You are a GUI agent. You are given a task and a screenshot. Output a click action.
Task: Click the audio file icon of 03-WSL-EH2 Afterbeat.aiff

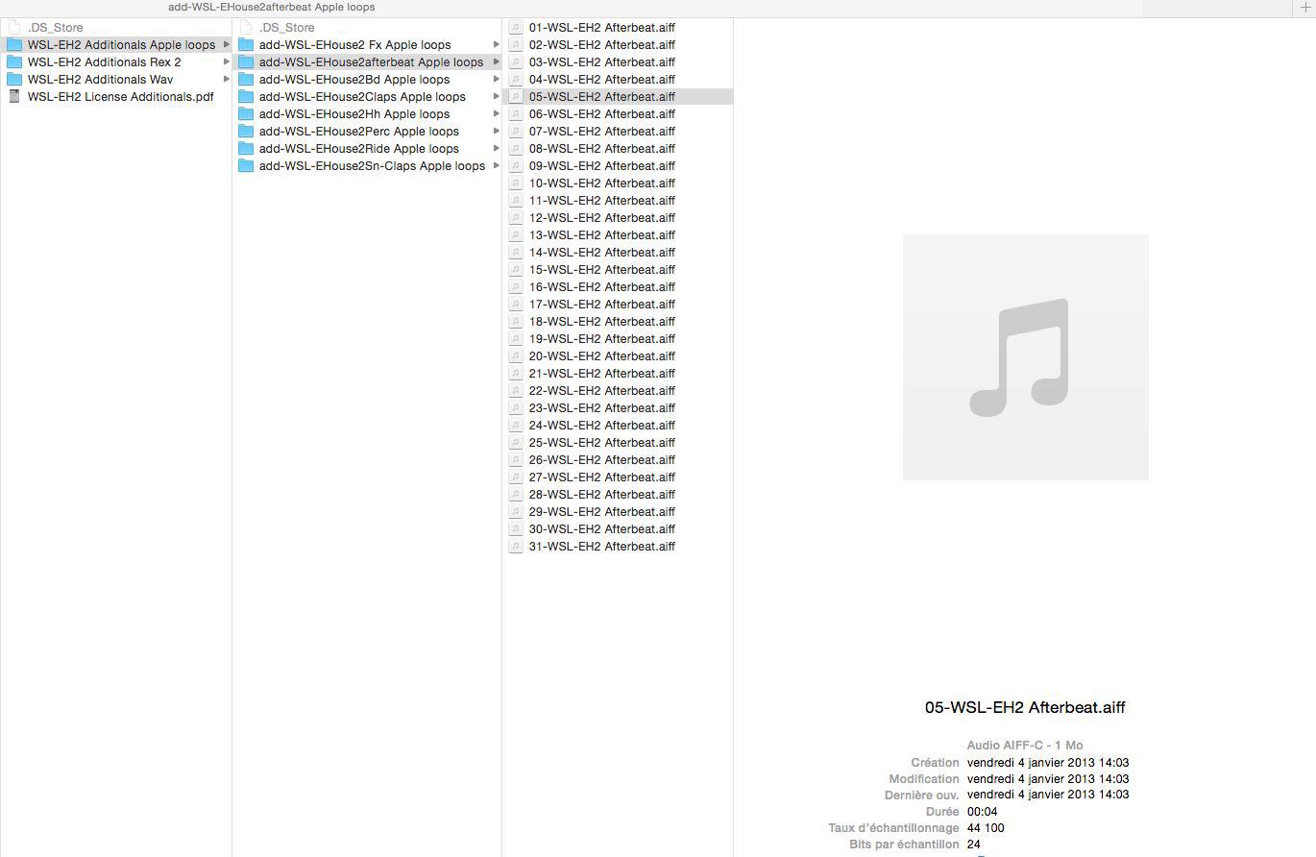point(516,62)
